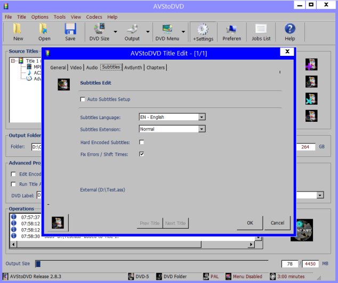
Task: Click the 4450 MB capacity field
Action: coord(310,264)
